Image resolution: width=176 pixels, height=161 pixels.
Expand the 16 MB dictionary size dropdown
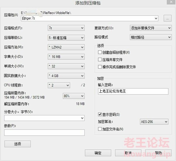point(66,57)
